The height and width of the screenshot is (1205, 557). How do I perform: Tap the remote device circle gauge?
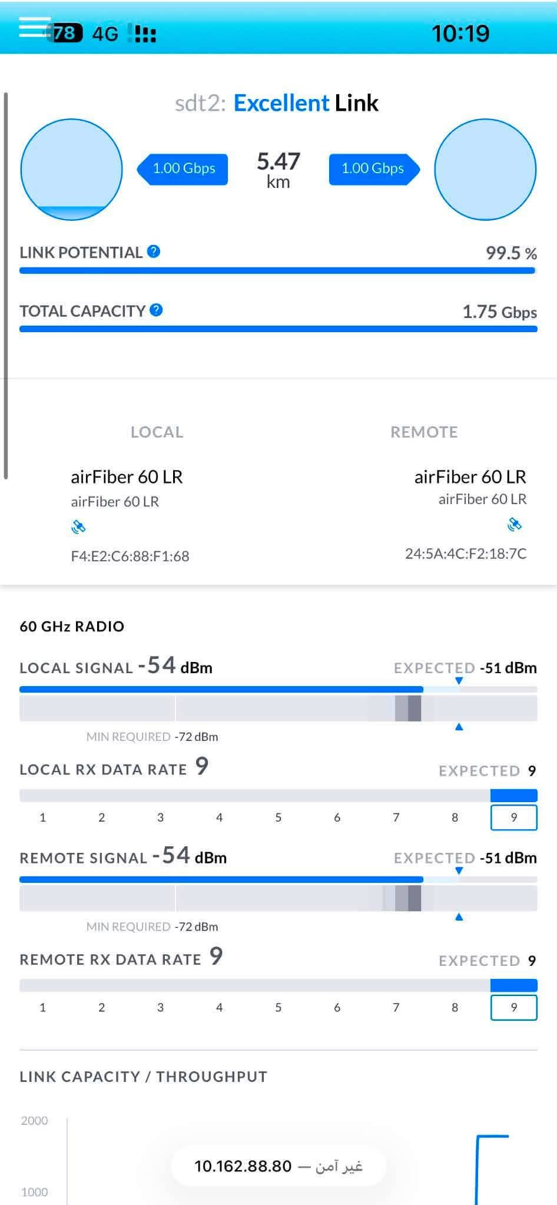pos(485,170)
